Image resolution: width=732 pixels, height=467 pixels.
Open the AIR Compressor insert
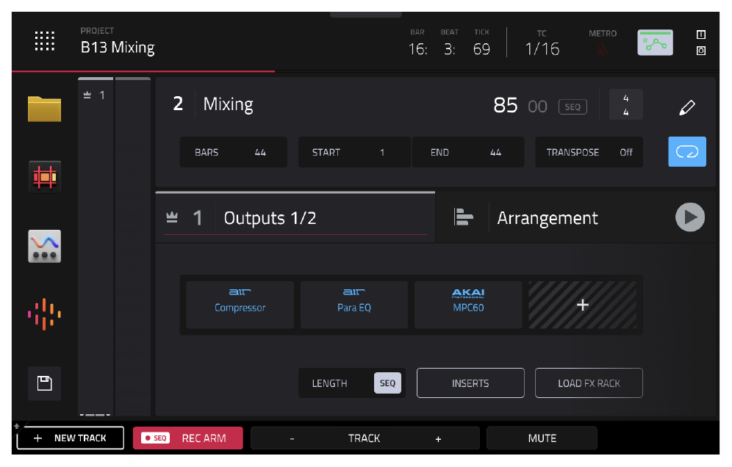pyautogui.click(x=240, y=304)
